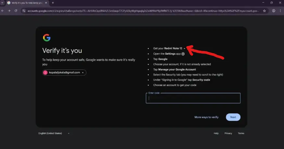284x149 pixels.
Task: Click More ways to verify
Action: pyautogui.click(x=206, y=117)
